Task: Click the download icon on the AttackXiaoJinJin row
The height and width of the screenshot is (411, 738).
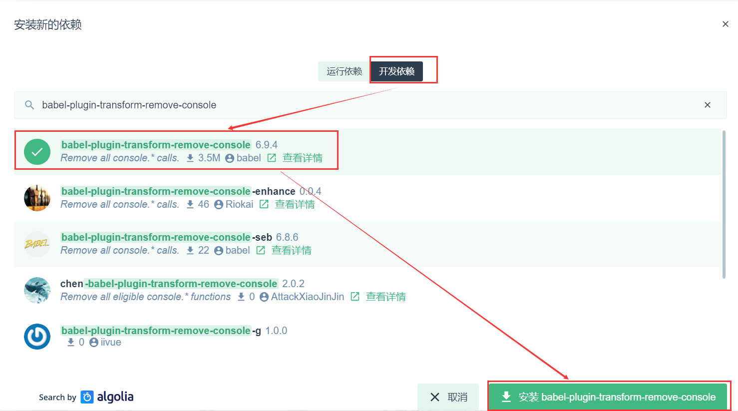Action: coord(241,297)
